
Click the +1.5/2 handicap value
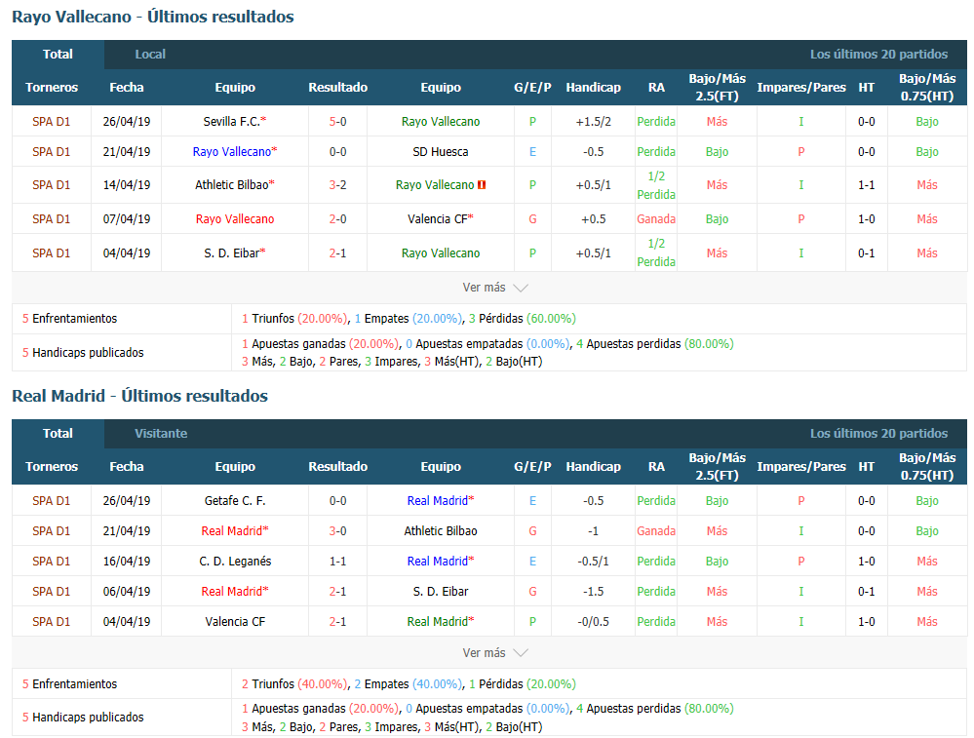[x=593, y=122]
